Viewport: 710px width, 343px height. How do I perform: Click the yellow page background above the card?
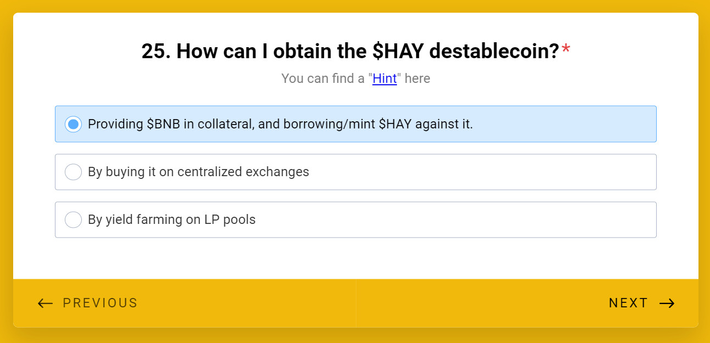(x=355, y=5)
